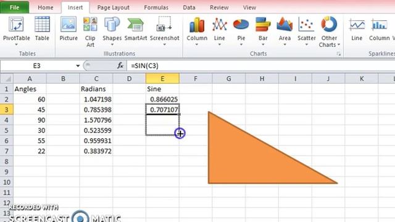
Task: Select cell with text Angles
Action: (30, 89)
